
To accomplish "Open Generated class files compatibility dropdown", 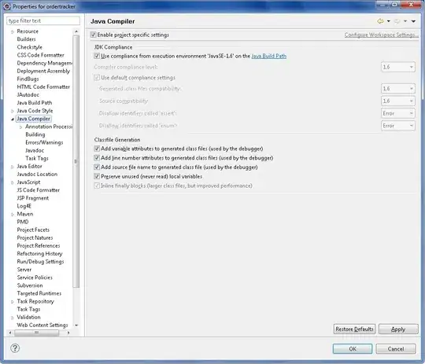I will 398,89.
